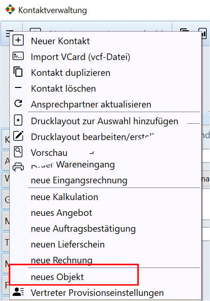Choose neue Auftragsbestätigung menu item

83,228
